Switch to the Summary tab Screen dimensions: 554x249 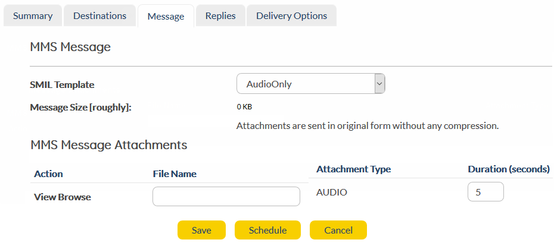[32, 16]
